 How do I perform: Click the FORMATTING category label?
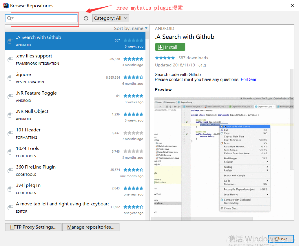(x=26, y=138)
